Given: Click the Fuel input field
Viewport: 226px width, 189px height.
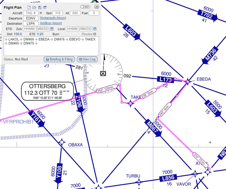Looking at the screenshot, I should 94,13.
